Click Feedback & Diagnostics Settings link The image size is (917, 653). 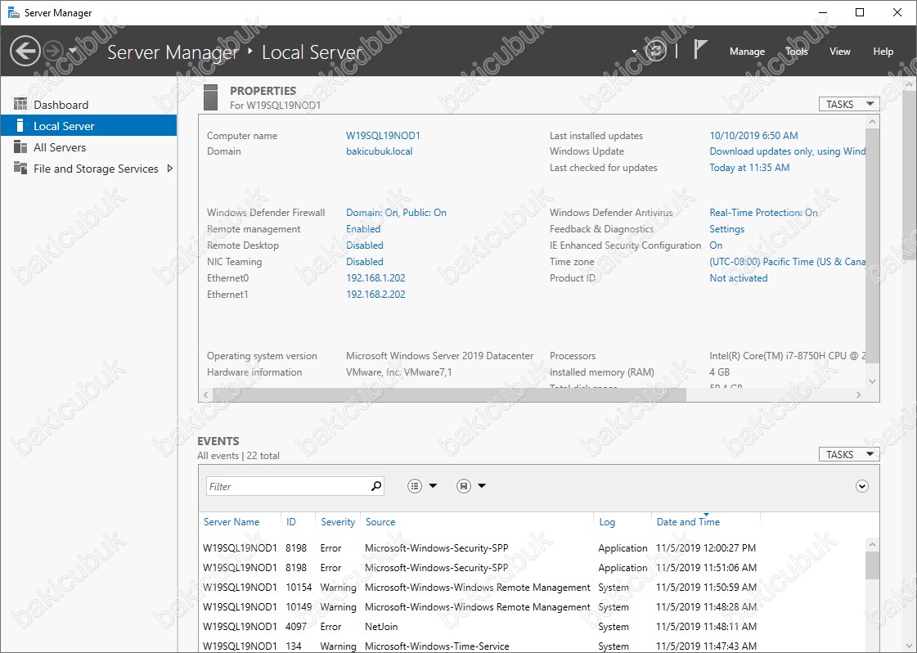click(727, 229)
